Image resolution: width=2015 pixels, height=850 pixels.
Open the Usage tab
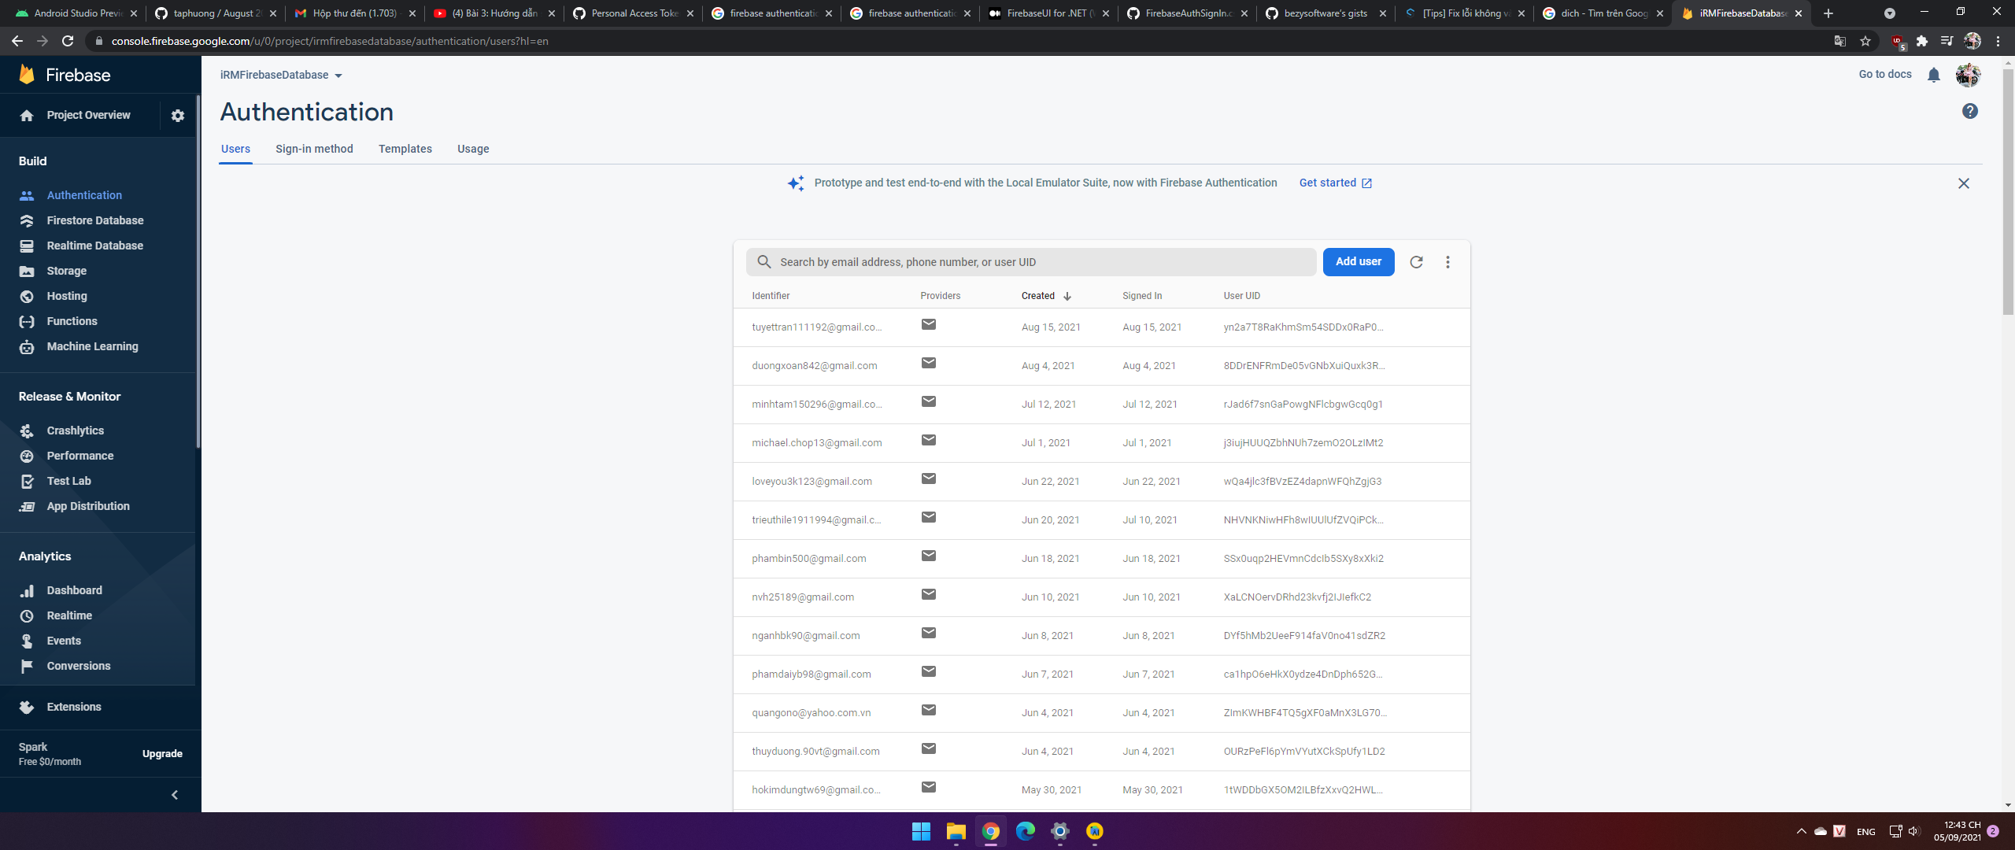(472, 149)
